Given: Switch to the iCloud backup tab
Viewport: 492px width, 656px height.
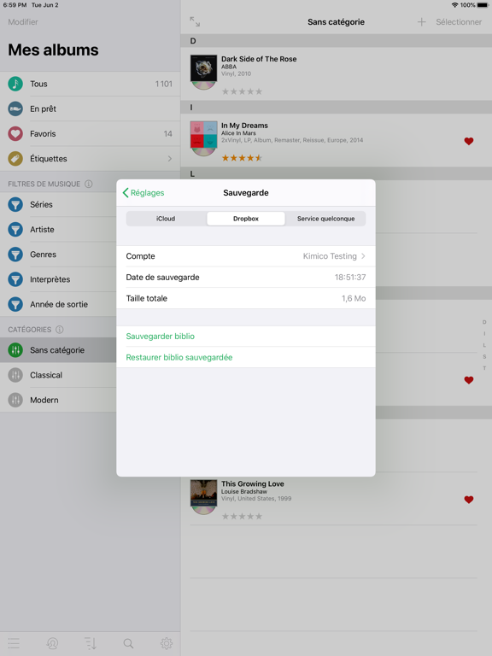Looking at the screenshot, I should [166, 219].
